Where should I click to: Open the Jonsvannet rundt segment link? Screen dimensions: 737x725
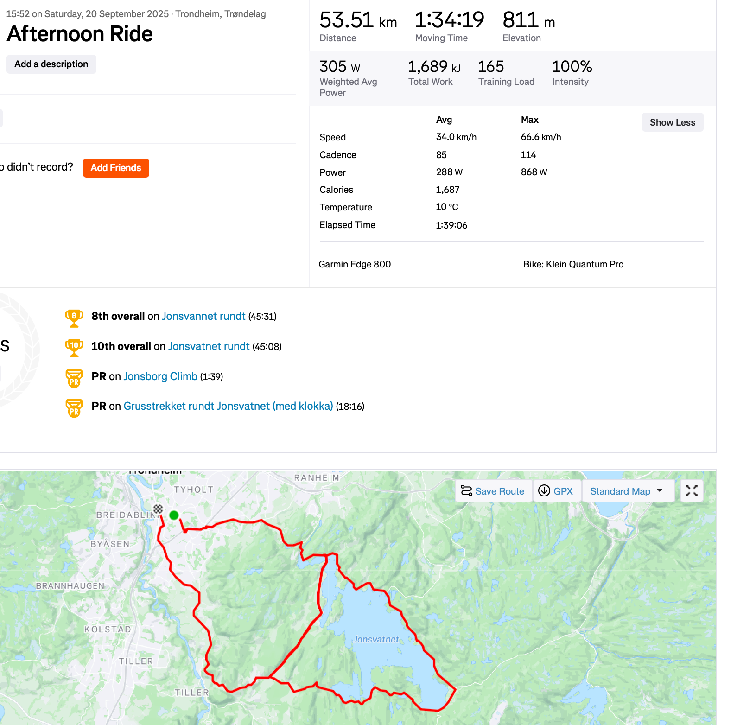point(203,316)
